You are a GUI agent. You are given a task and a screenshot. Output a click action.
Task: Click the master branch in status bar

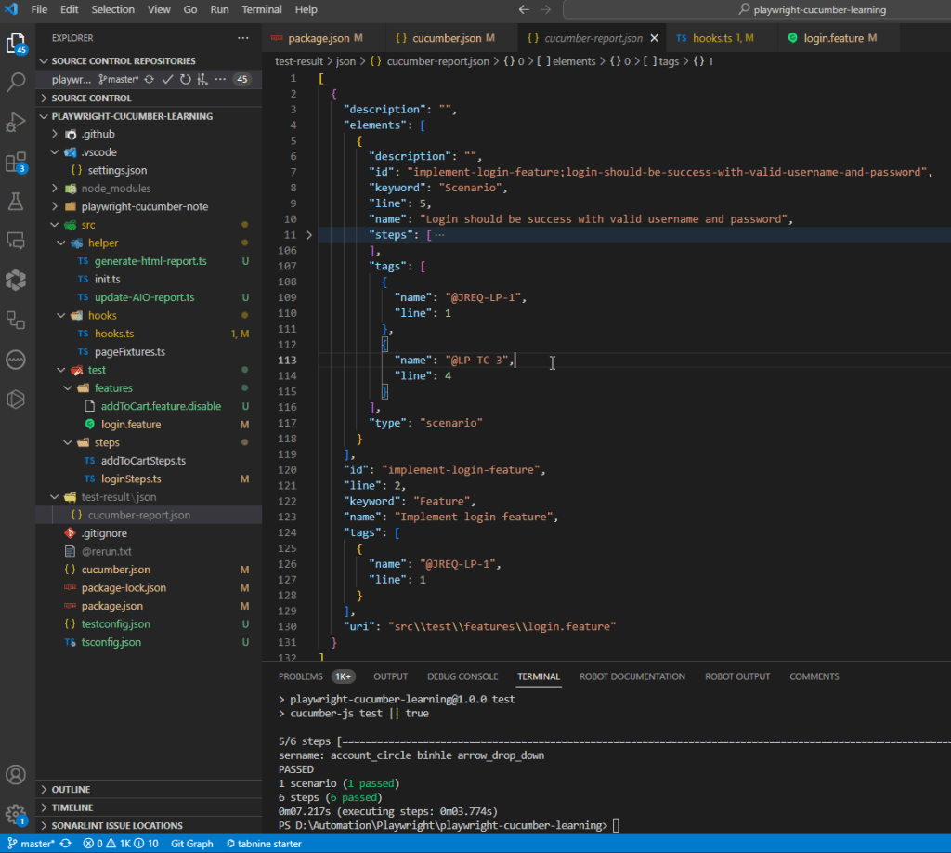[x=38, y=844]
